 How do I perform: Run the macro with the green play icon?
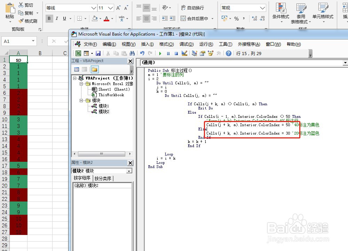tap(160, 53)
